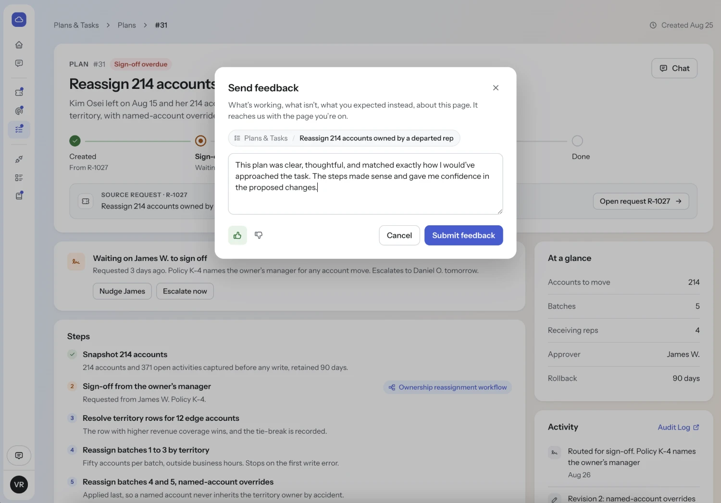This screenshot has width=721, height=503.
Task: Click the signature icon beside Waiting on James W.
Action: (x=76, y=262)
